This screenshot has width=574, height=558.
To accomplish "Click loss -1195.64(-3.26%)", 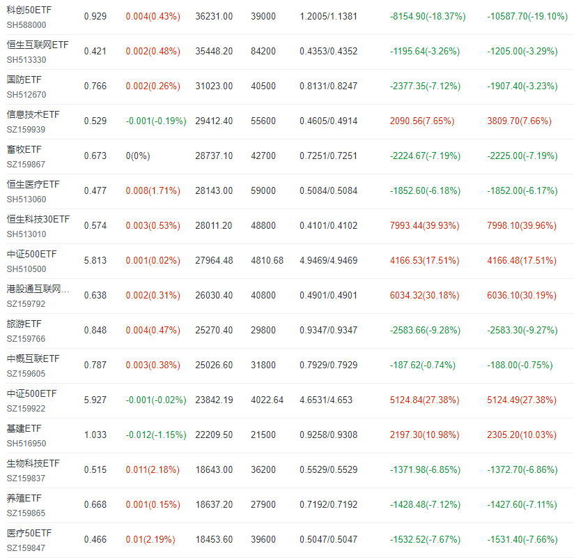I will pos(425,52).
